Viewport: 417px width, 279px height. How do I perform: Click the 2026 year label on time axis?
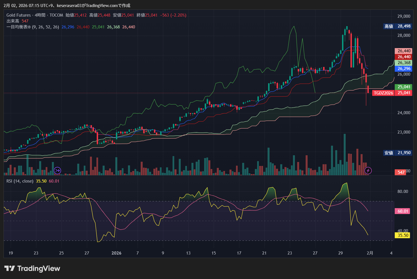(x=116, y=253)
